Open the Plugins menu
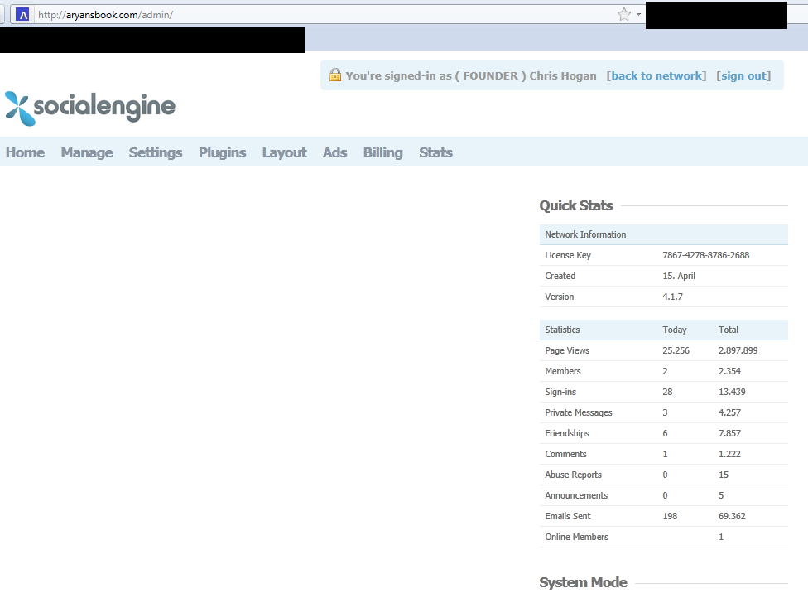 coord(223,152)
